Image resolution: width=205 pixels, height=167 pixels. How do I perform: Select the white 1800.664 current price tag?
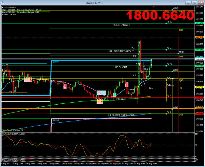[x=199, y=59]
